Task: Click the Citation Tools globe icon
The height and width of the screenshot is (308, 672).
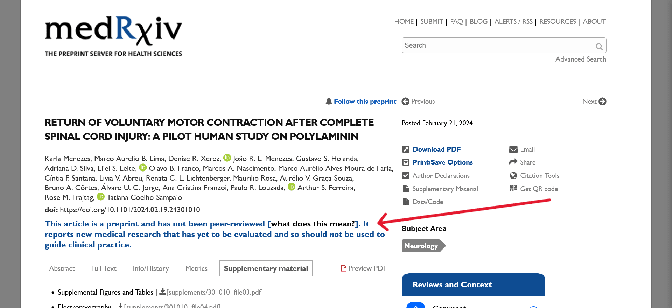Action: click(x=513, y=175)
